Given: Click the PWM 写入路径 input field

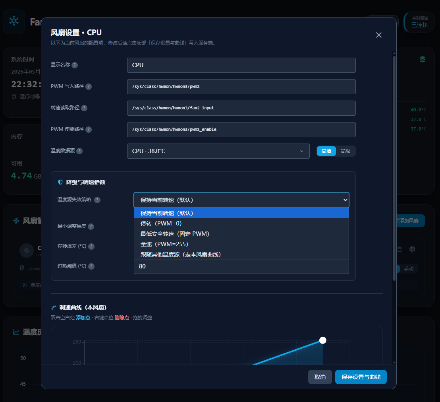Looking at the screenshot, I should click(241, 87).
